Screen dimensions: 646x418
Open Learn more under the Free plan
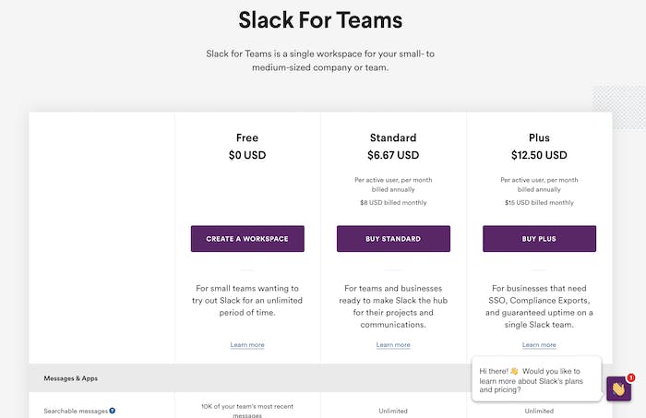pyautogui.click(x=247, y=345)
